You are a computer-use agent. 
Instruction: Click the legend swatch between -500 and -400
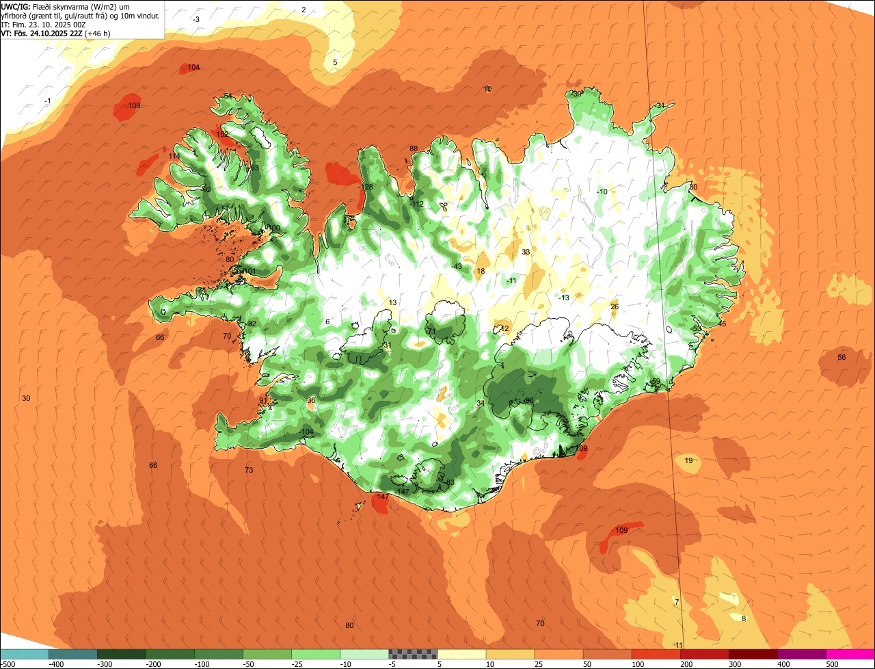point(25,654)
